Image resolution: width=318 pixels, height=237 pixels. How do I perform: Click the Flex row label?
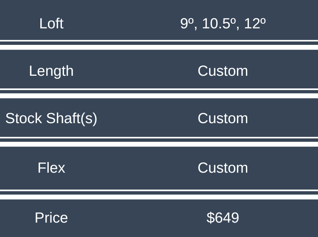(51, 168)
